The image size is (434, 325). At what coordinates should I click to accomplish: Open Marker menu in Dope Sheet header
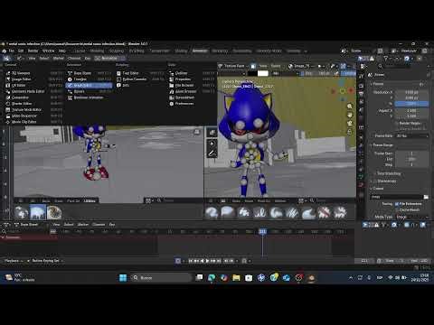click(83, 225)
